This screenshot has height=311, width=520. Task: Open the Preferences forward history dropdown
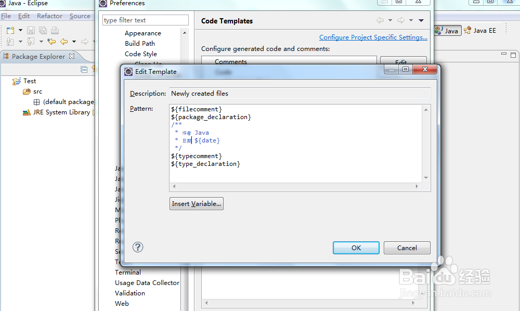tap(411, 20)
